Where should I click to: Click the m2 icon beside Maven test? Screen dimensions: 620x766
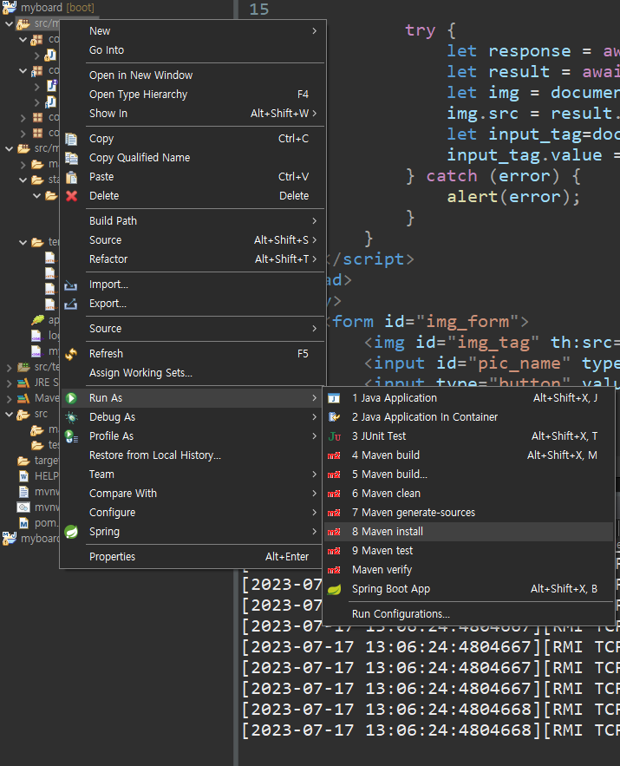(x=334, y=551)
